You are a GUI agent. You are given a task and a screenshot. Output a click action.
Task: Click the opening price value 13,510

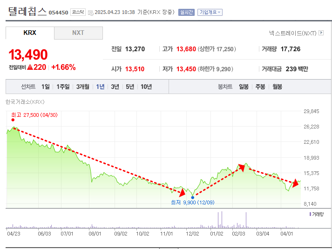point(135,69)
